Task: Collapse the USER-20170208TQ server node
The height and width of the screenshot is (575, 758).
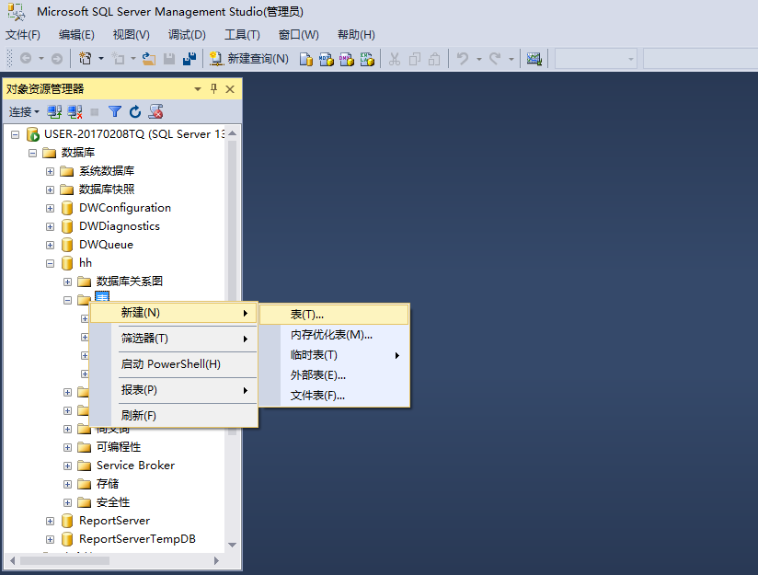Action: [15, 134]
